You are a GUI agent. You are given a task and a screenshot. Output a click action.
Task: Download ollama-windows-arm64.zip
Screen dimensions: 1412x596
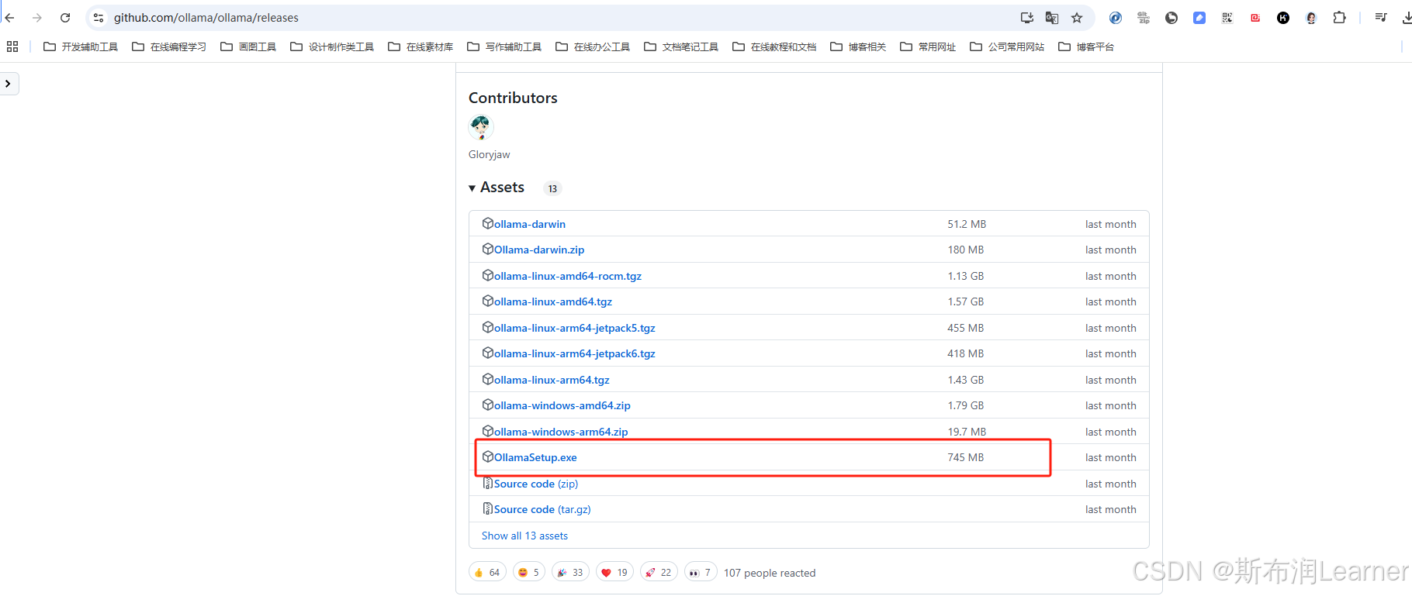pos(561,432)
